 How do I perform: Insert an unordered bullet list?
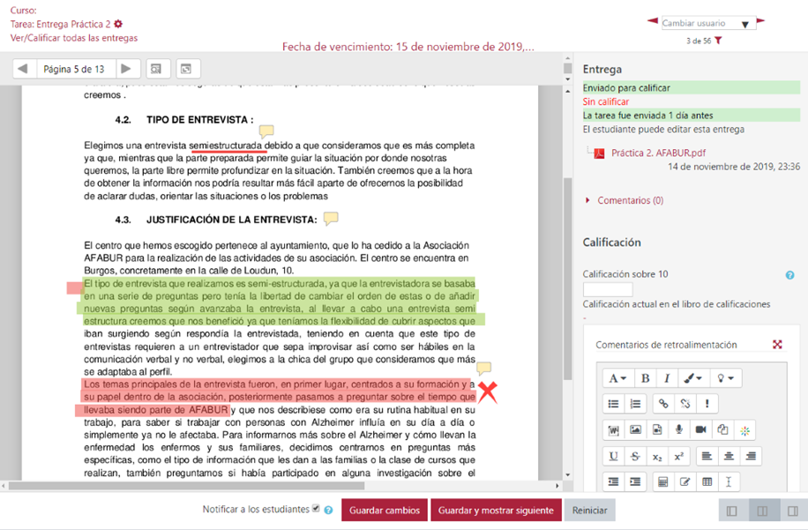[x=613, y=404]
